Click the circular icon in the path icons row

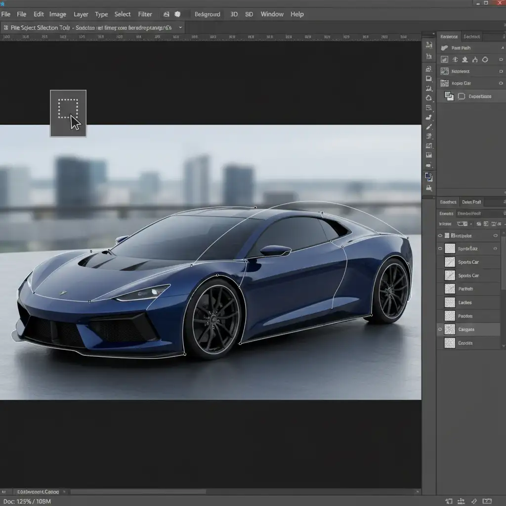(x=485, y=60)
